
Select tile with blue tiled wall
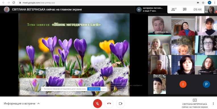(x=183, y=65)
